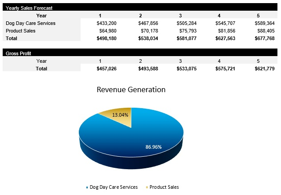The height and width of the screenshot is (195, 281).
Task: Select the $677,768 year 5 total
Action: tap(265, 38)
